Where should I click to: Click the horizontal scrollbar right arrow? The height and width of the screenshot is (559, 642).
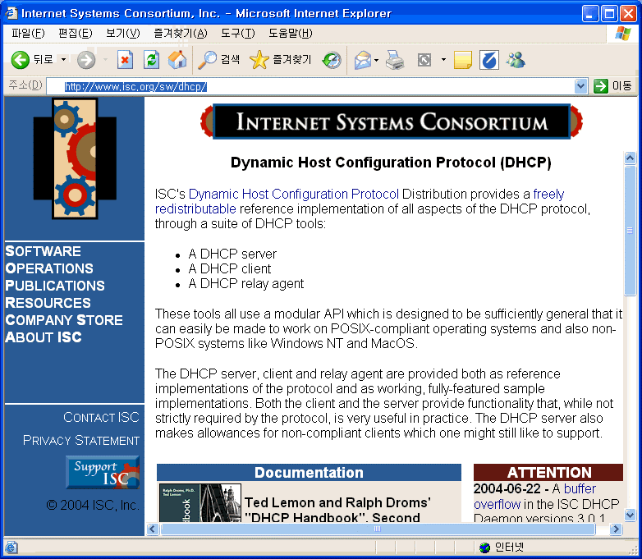(x=616, y=529)
